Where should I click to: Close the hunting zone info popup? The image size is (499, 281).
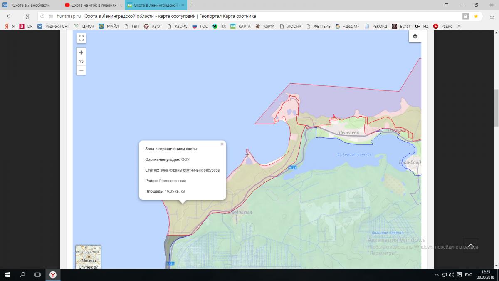point(222,144)
